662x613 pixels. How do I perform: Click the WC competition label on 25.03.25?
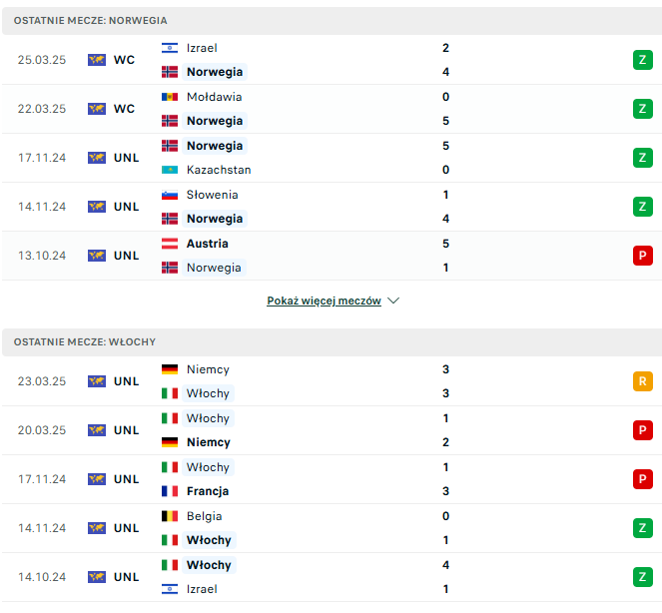(x=124, y=60)
